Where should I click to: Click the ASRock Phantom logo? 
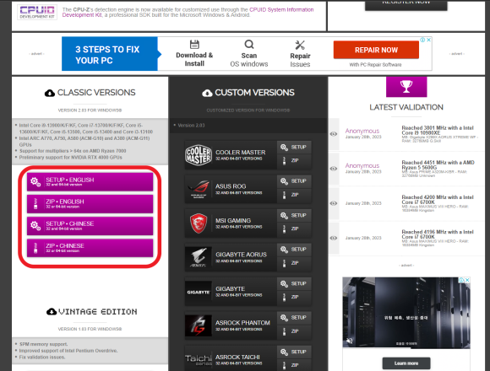[199, 325]
